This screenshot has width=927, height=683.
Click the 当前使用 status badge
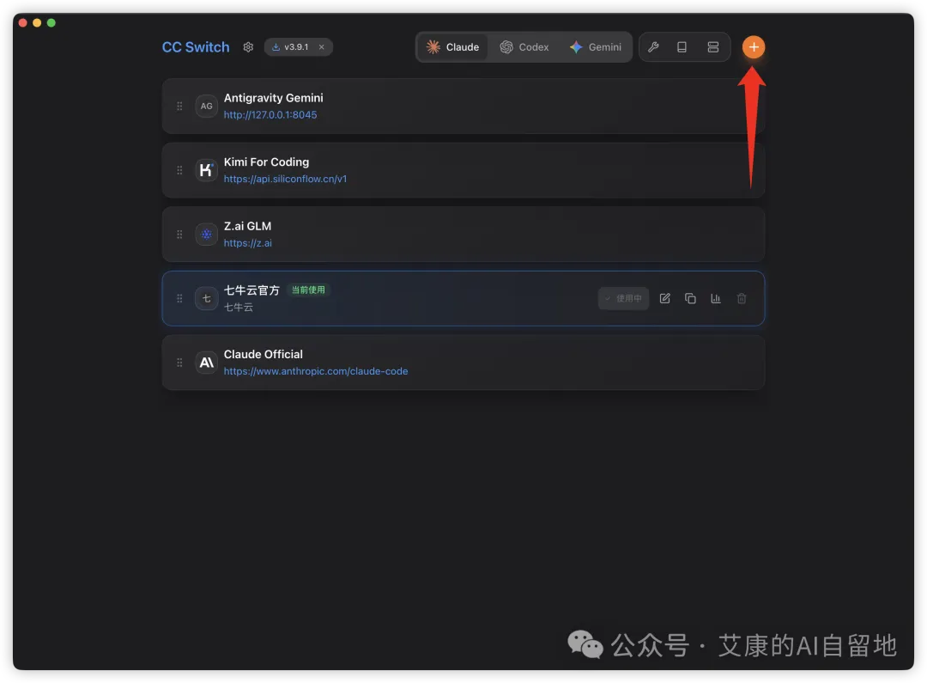(308, 290)
